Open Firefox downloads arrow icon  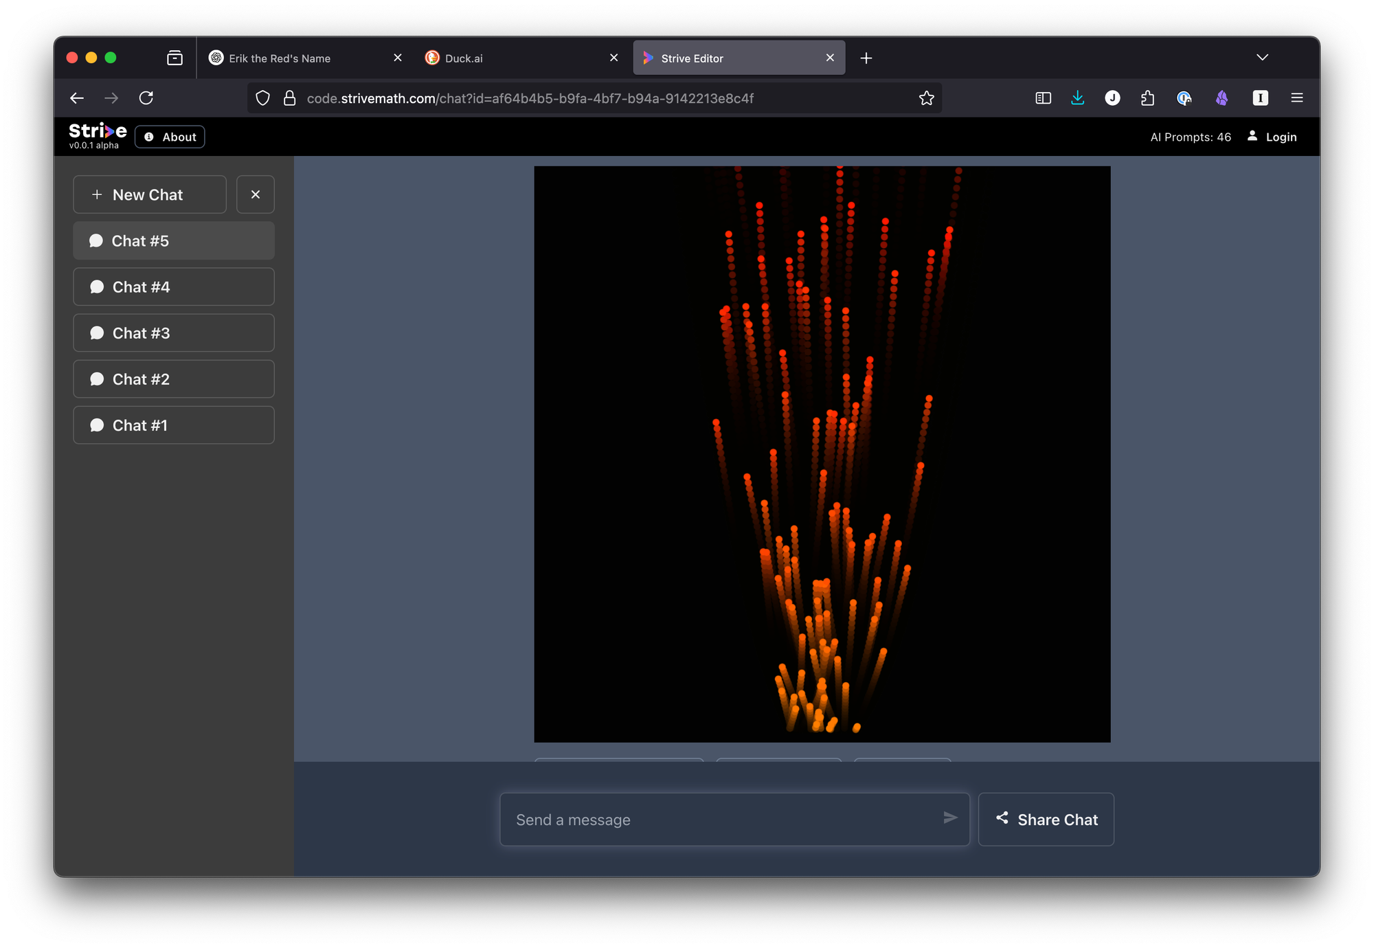click(1077, 98)
